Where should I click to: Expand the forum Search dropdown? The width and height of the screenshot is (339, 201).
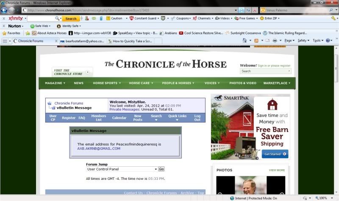[x=156, y=118]
